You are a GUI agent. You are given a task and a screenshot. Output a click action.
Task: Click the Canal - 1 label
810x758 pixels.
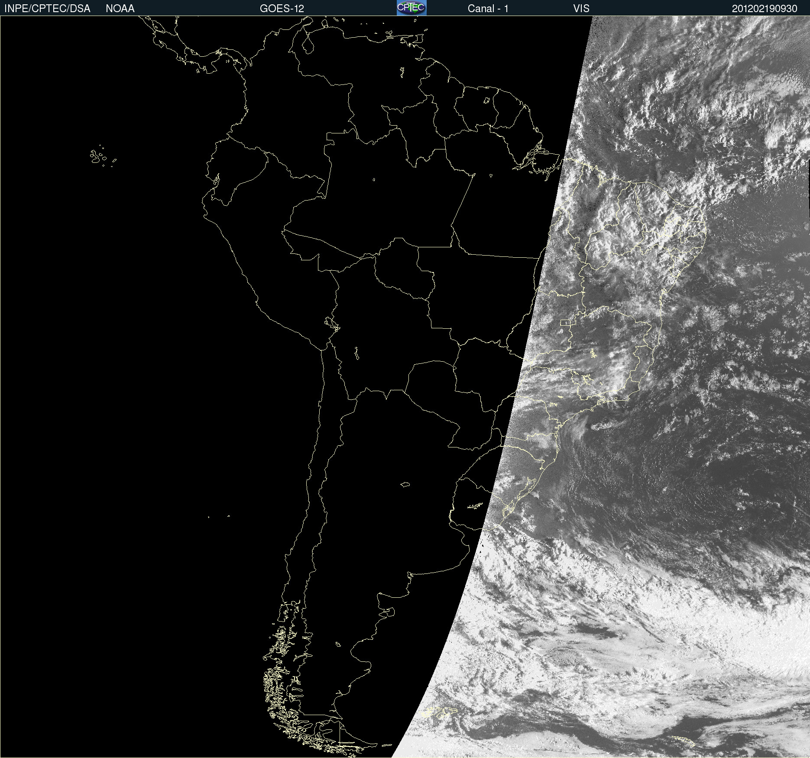coord(488,9)
